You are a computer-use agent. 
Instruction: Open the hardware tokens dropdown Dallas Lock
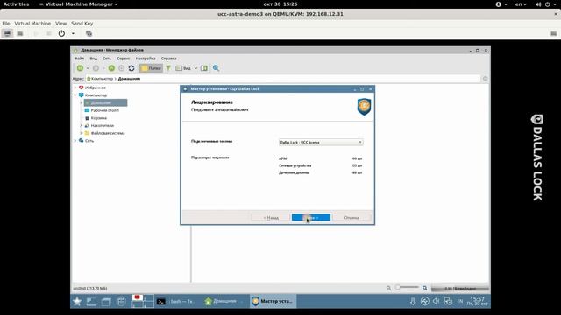click(x=321, y=142)
